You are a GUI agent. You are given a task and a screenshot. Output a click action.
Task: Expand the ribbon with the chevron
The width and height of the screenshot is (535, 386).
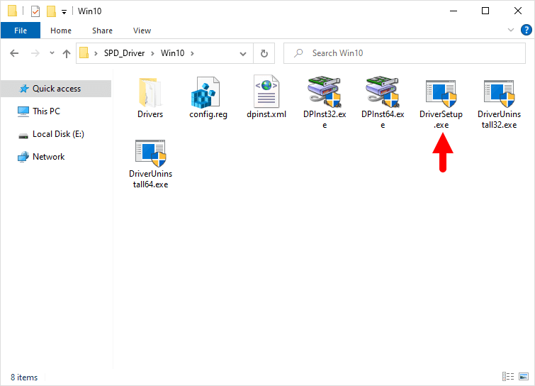511,30
